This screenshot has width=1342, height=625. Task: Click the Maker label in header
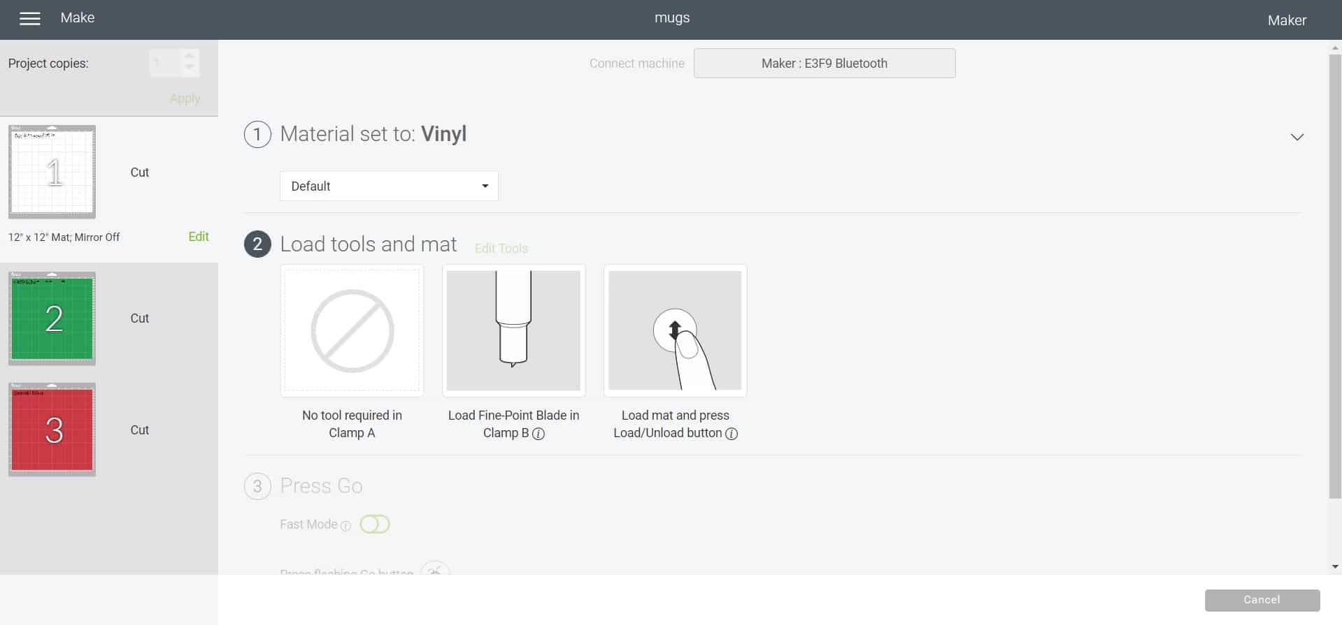(x=1287, y=20)
